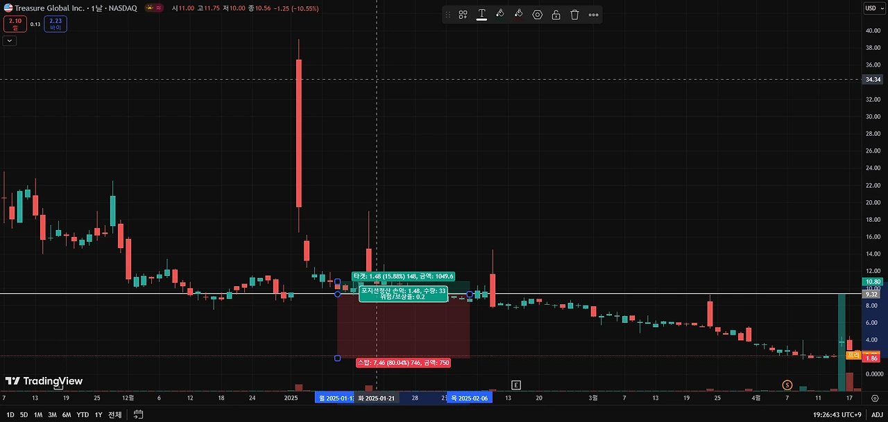Open the drawing settings hexagon icon

(x=537, y=15)
